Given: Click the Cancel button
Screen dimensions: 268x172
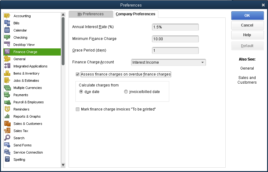Looking at the screenshot, I should pos(247,25).
